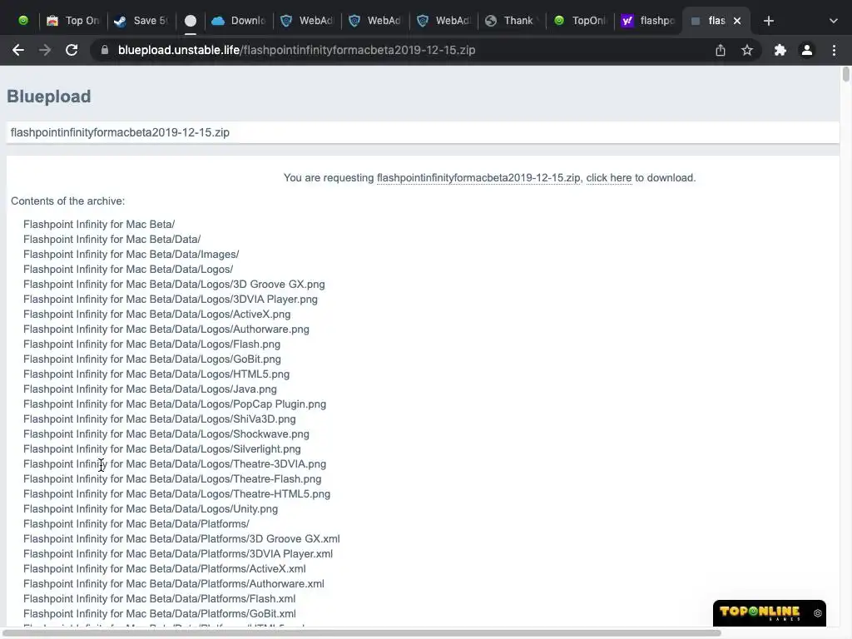Switch to the third WebAd tab
Image resolution: width=852 pixels, height=639 pixels.
444,21
